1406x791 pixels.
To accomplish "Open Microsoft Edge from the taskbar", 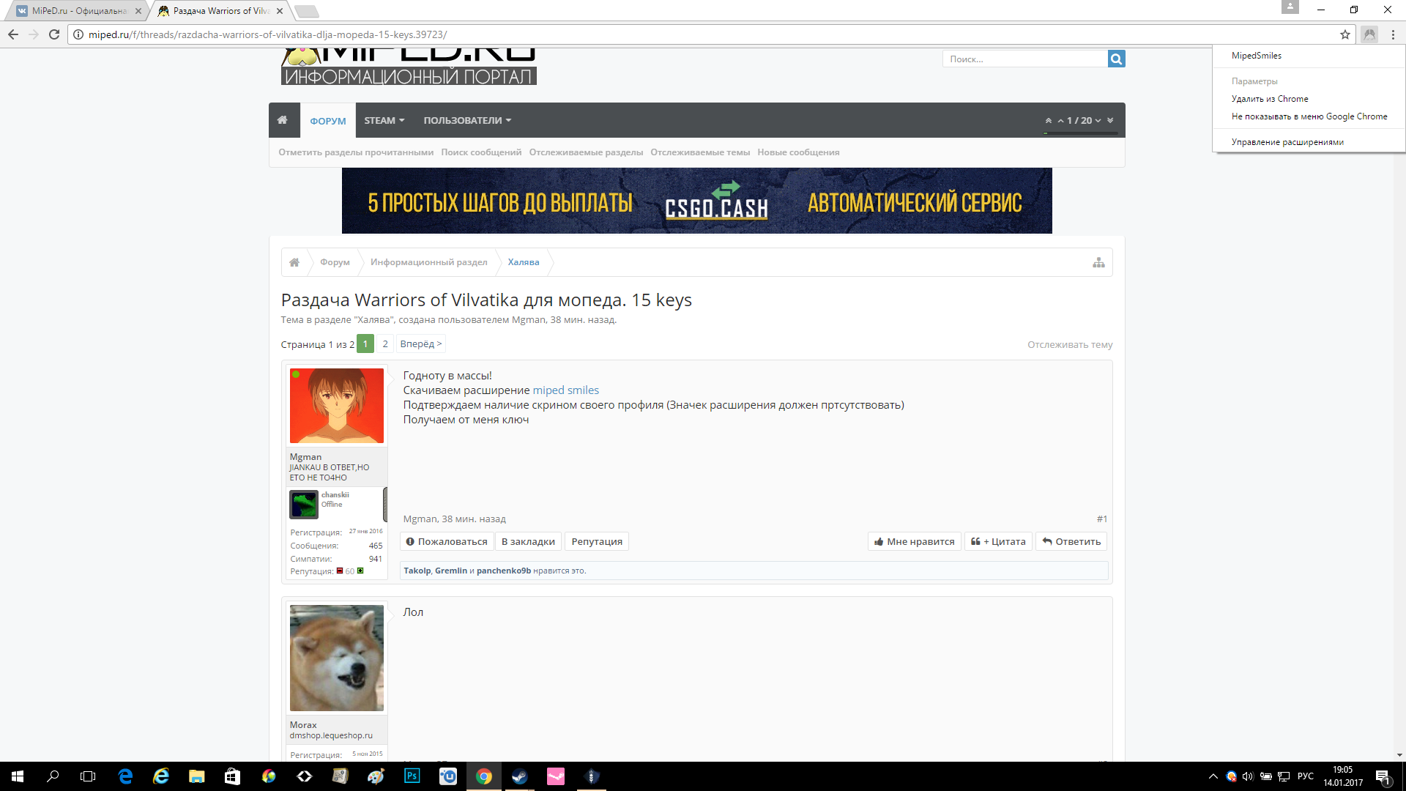I will [125, 776].
